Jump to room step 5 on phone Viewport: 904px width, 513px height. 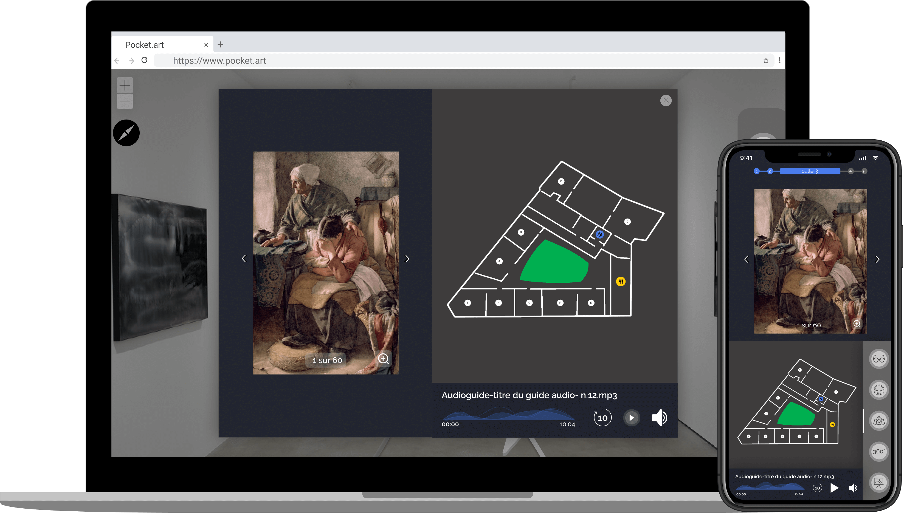click(864, 171)
